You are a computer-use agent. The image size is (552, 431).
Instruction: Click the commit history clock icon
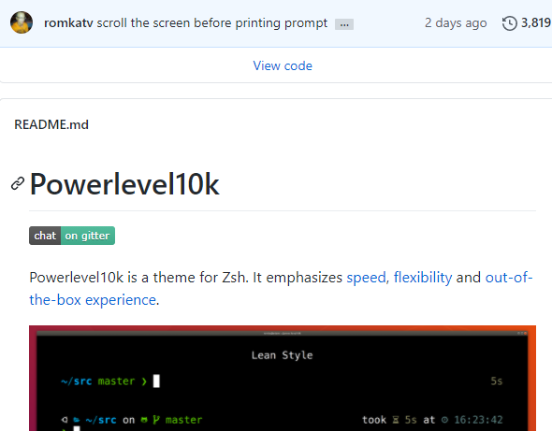pos(509,23)
